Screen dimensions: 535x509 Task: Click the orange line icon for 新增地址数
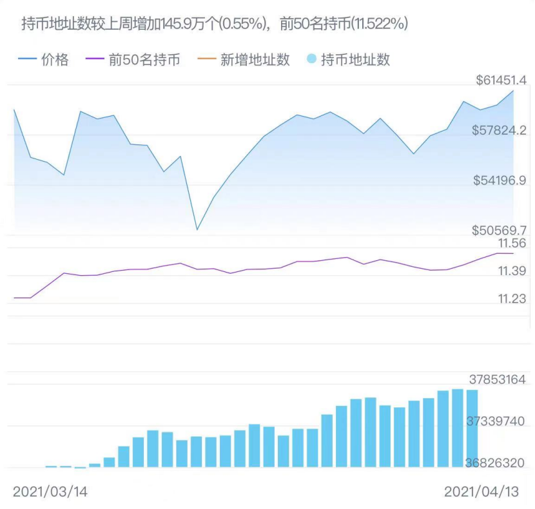click(x=205, y=60)
